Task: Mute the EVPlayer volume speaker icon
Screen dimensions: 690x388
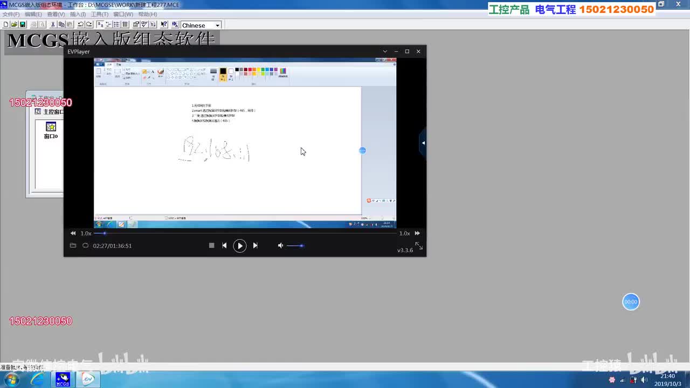Action: pos(280,246)
